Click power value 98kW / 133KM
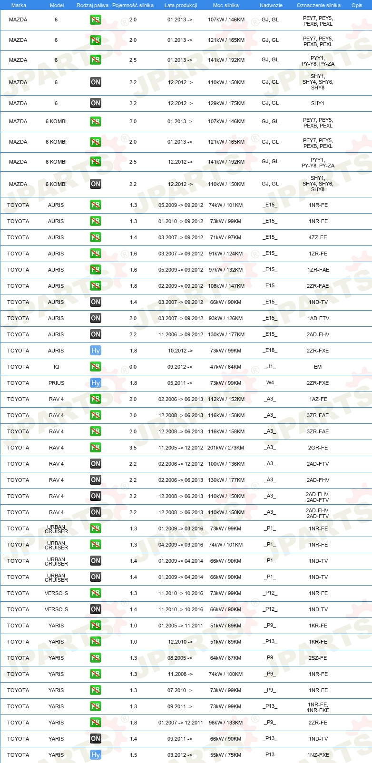Screen dimensions: 372x763 pos(226,723)
